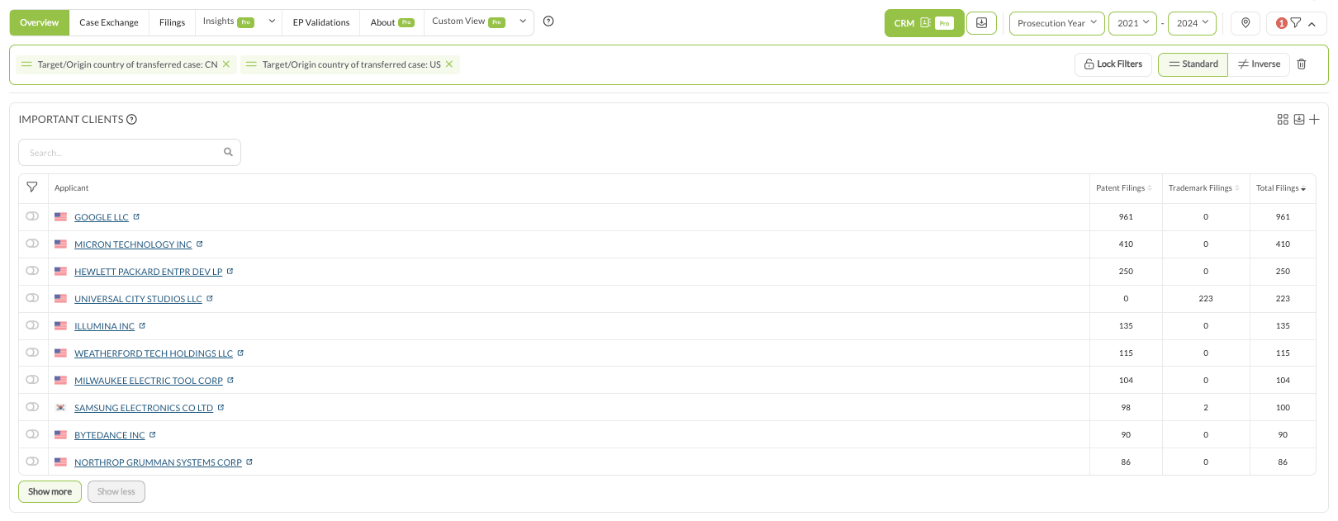Remove the US transferred case filter
1338x521 pixels.
449,64
